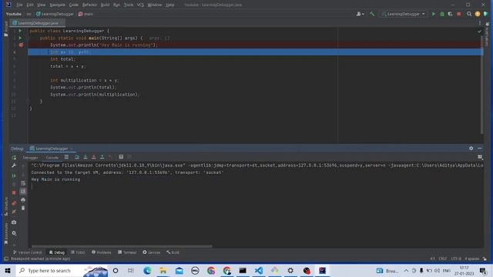The image size is (493, 277).
Task: Click the Mute Breakpoints icon
Action: pos(14,212)
